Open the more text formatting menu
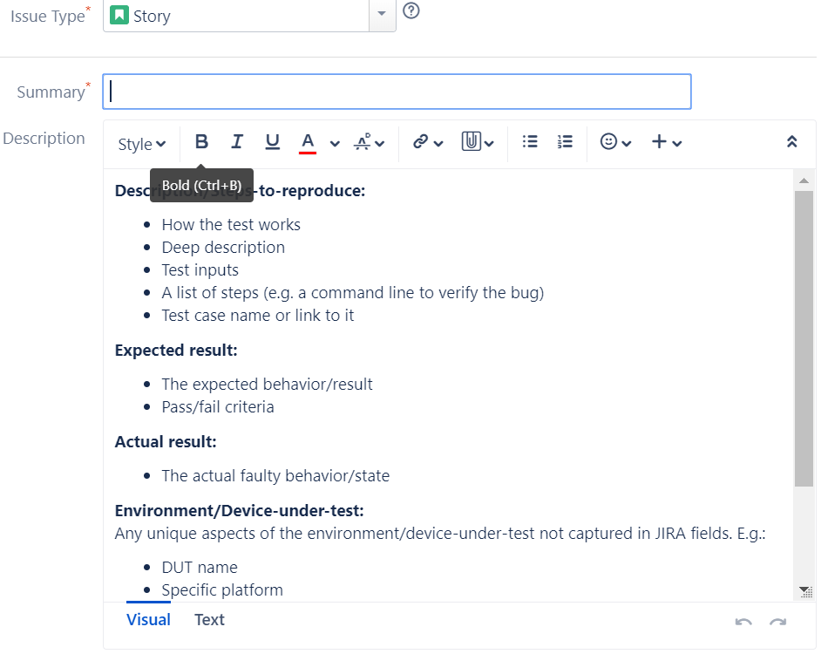 click(x=370, y=142)
